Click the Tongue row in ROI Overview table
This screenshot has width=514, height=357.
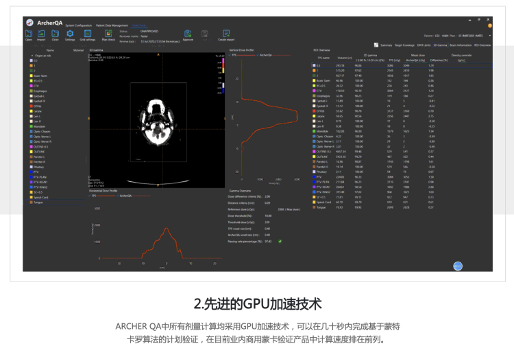click(402, 207)
